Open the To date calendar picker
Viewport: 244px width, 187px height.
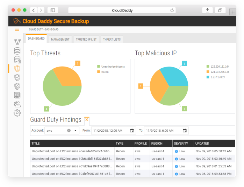185,131
